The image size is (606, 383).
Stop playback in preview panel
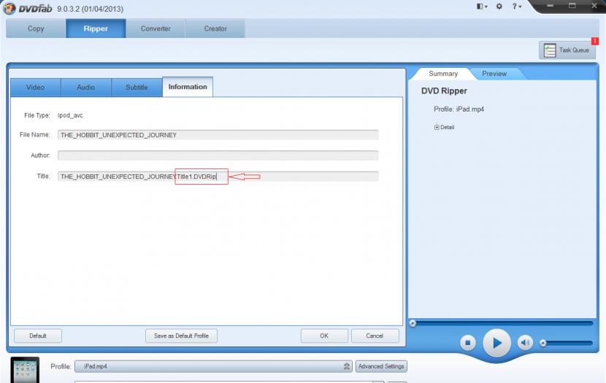(467, 342)
